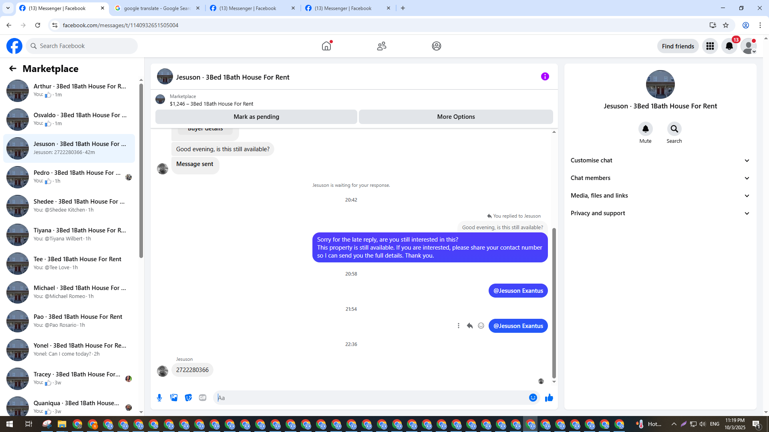Switch to the google translate tab
769x432 pixels.
point(157,8)
